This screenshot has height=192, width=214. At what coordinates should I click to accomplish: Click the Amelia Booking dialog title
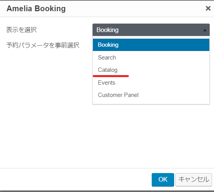click(36, 8)
